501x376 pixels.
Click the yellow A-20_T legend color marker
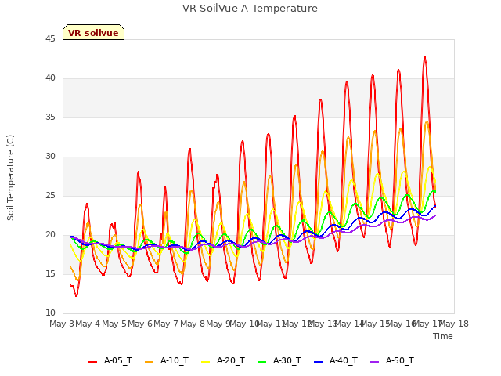[205, 362]
